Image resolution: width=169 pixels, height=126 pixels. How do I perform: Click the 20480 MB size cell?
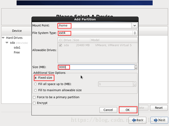pos(83,45)
